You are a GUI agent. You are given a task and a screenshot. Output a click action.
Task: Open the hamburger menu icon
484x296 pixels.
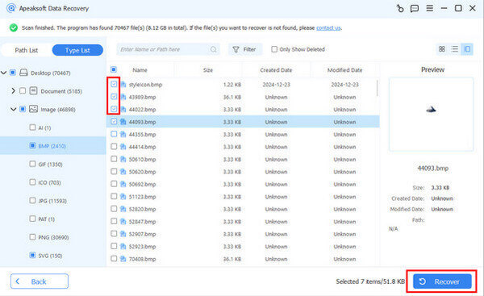tap(429, 8)
